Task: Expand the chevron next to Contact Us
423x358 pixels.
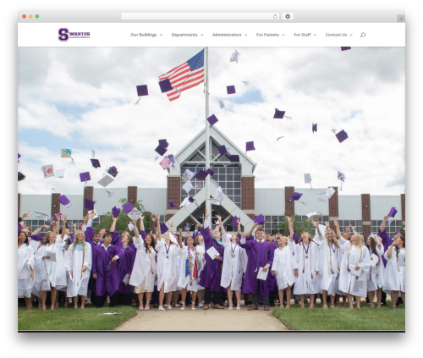Action: pyautogui.click(x=351, y=35)
